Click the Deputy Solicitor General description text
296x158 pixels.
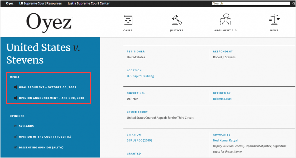pos(250,149)
